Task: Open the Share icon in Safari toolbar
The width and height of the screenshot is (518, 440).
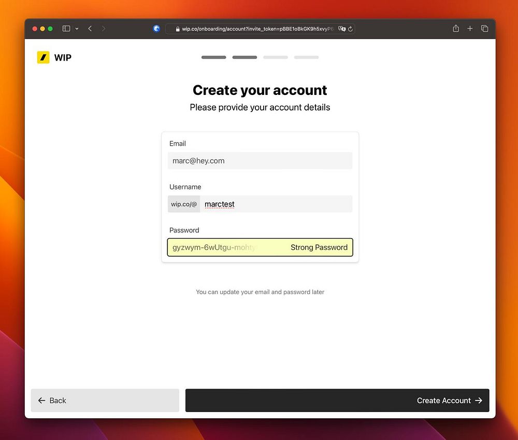Action: [x=456, y=29]
